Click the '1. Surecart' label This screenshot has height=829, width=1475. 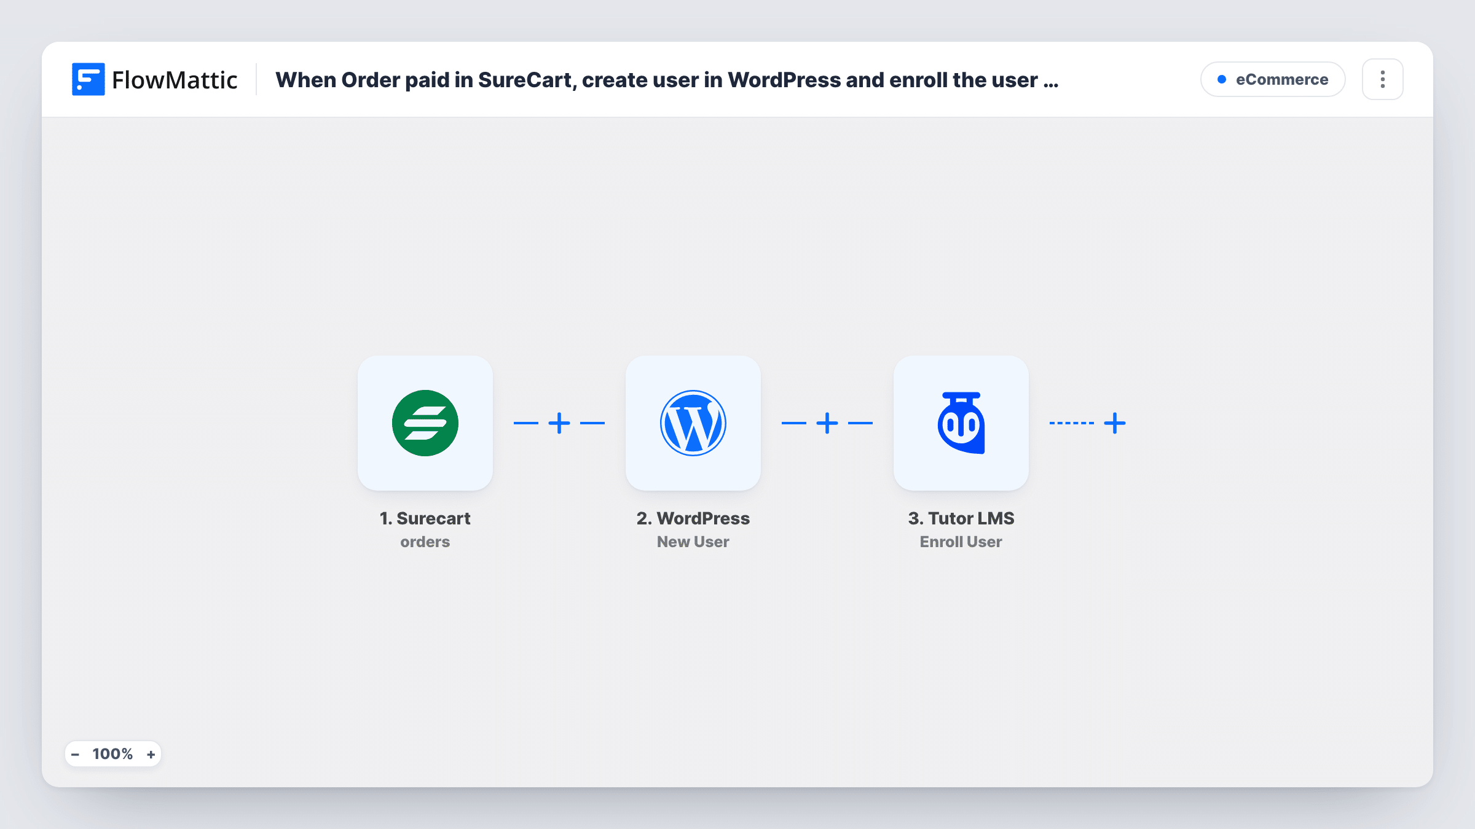(x=425, y=518)
